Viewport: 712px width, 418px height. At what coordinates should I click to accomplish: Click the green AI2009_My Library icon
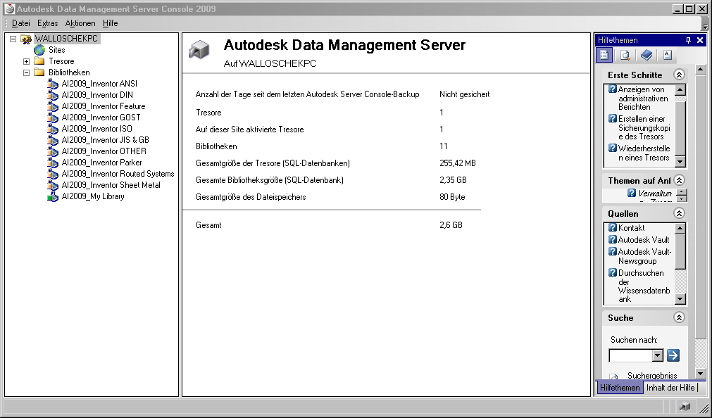53,196
